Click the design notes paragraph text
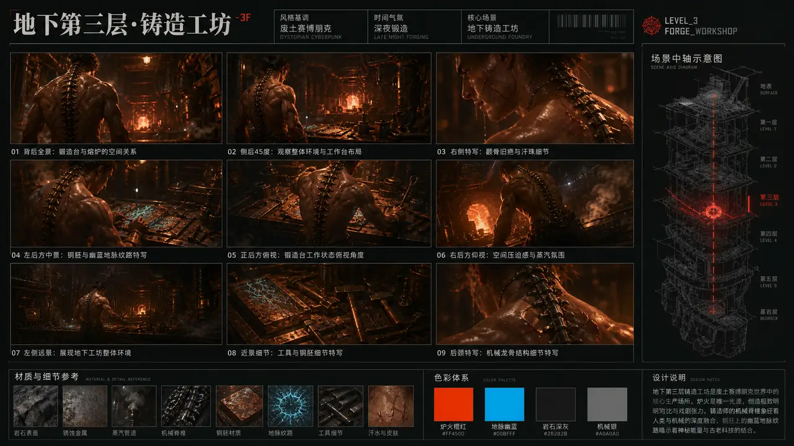Screen dimensions: 794x446 (x=715, y=411)
